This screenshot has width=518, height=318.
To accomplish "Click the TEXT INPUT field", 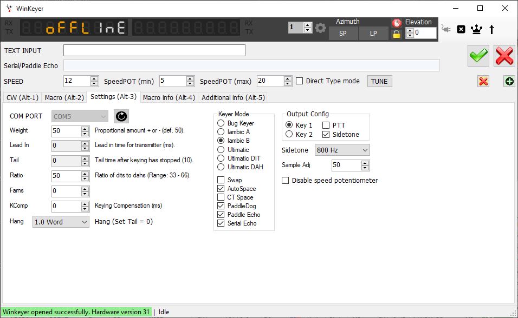I will 154,50.
